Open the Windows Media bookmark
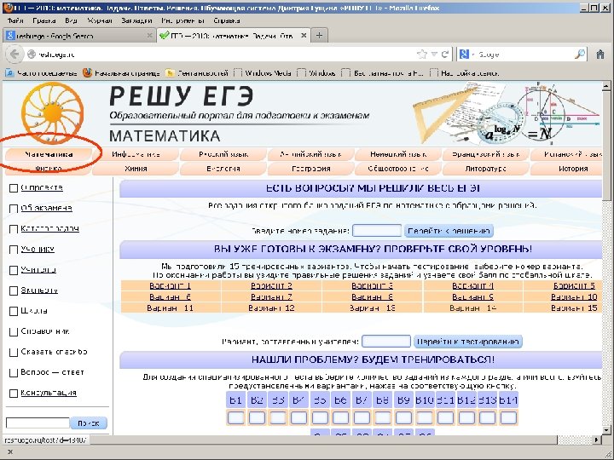The height and width of the screenshot is (460, 614). pos(263,73)
